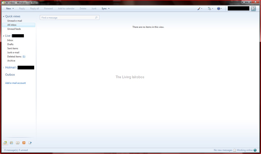Viewport: 261px width, 154px height.
Task: Click the magnifier search icon
Action: point(96,18)
